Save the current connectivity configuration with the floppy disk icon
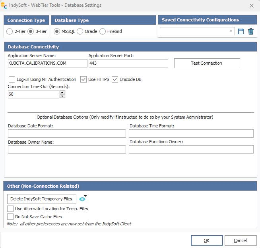This screenshot has width=260, height=248. (241, 31)
